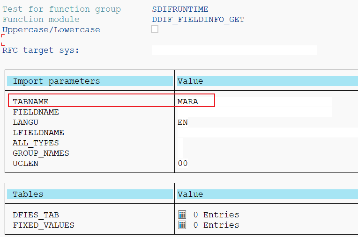Viewport: 358px width, 237px height.
Task: Click the LFIELDNAME value input field
Action: 268,132
